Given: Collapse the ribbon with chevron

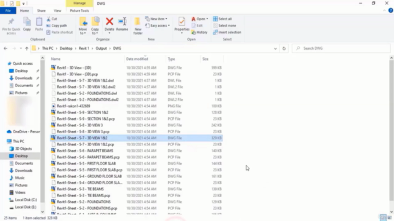Looking at the screenshot, I should click(384, 10).
